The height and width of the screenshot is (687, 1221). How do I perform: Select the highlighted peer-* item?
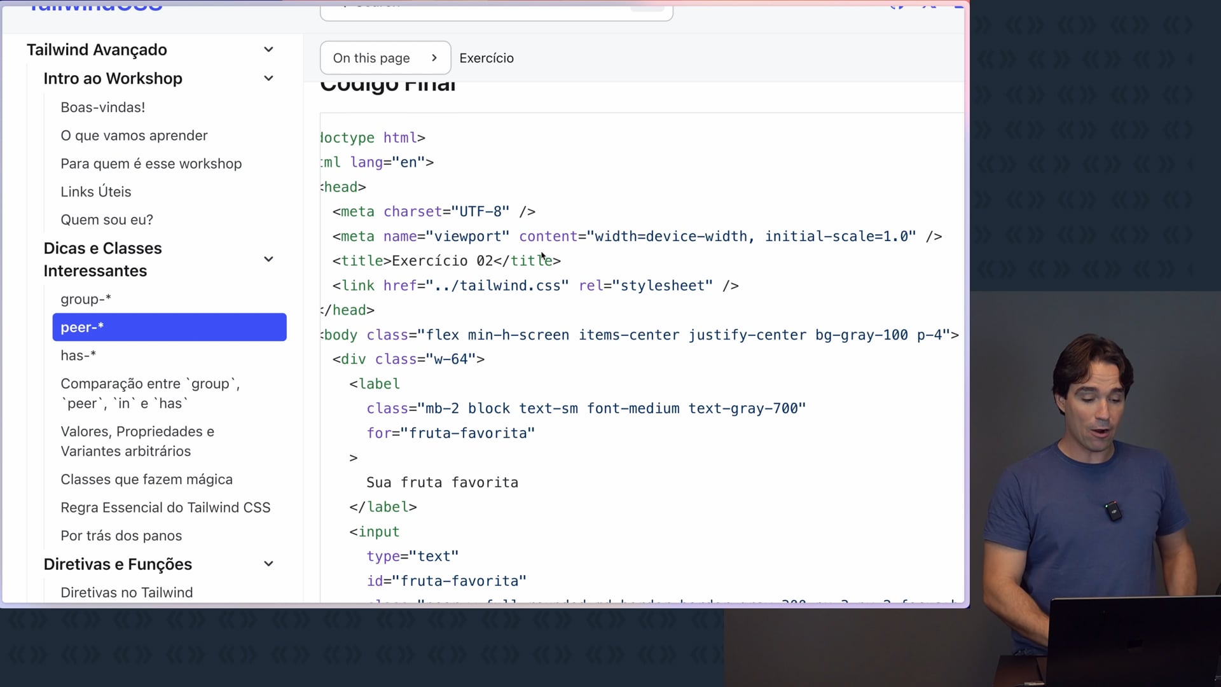click(x=169, y=327)
